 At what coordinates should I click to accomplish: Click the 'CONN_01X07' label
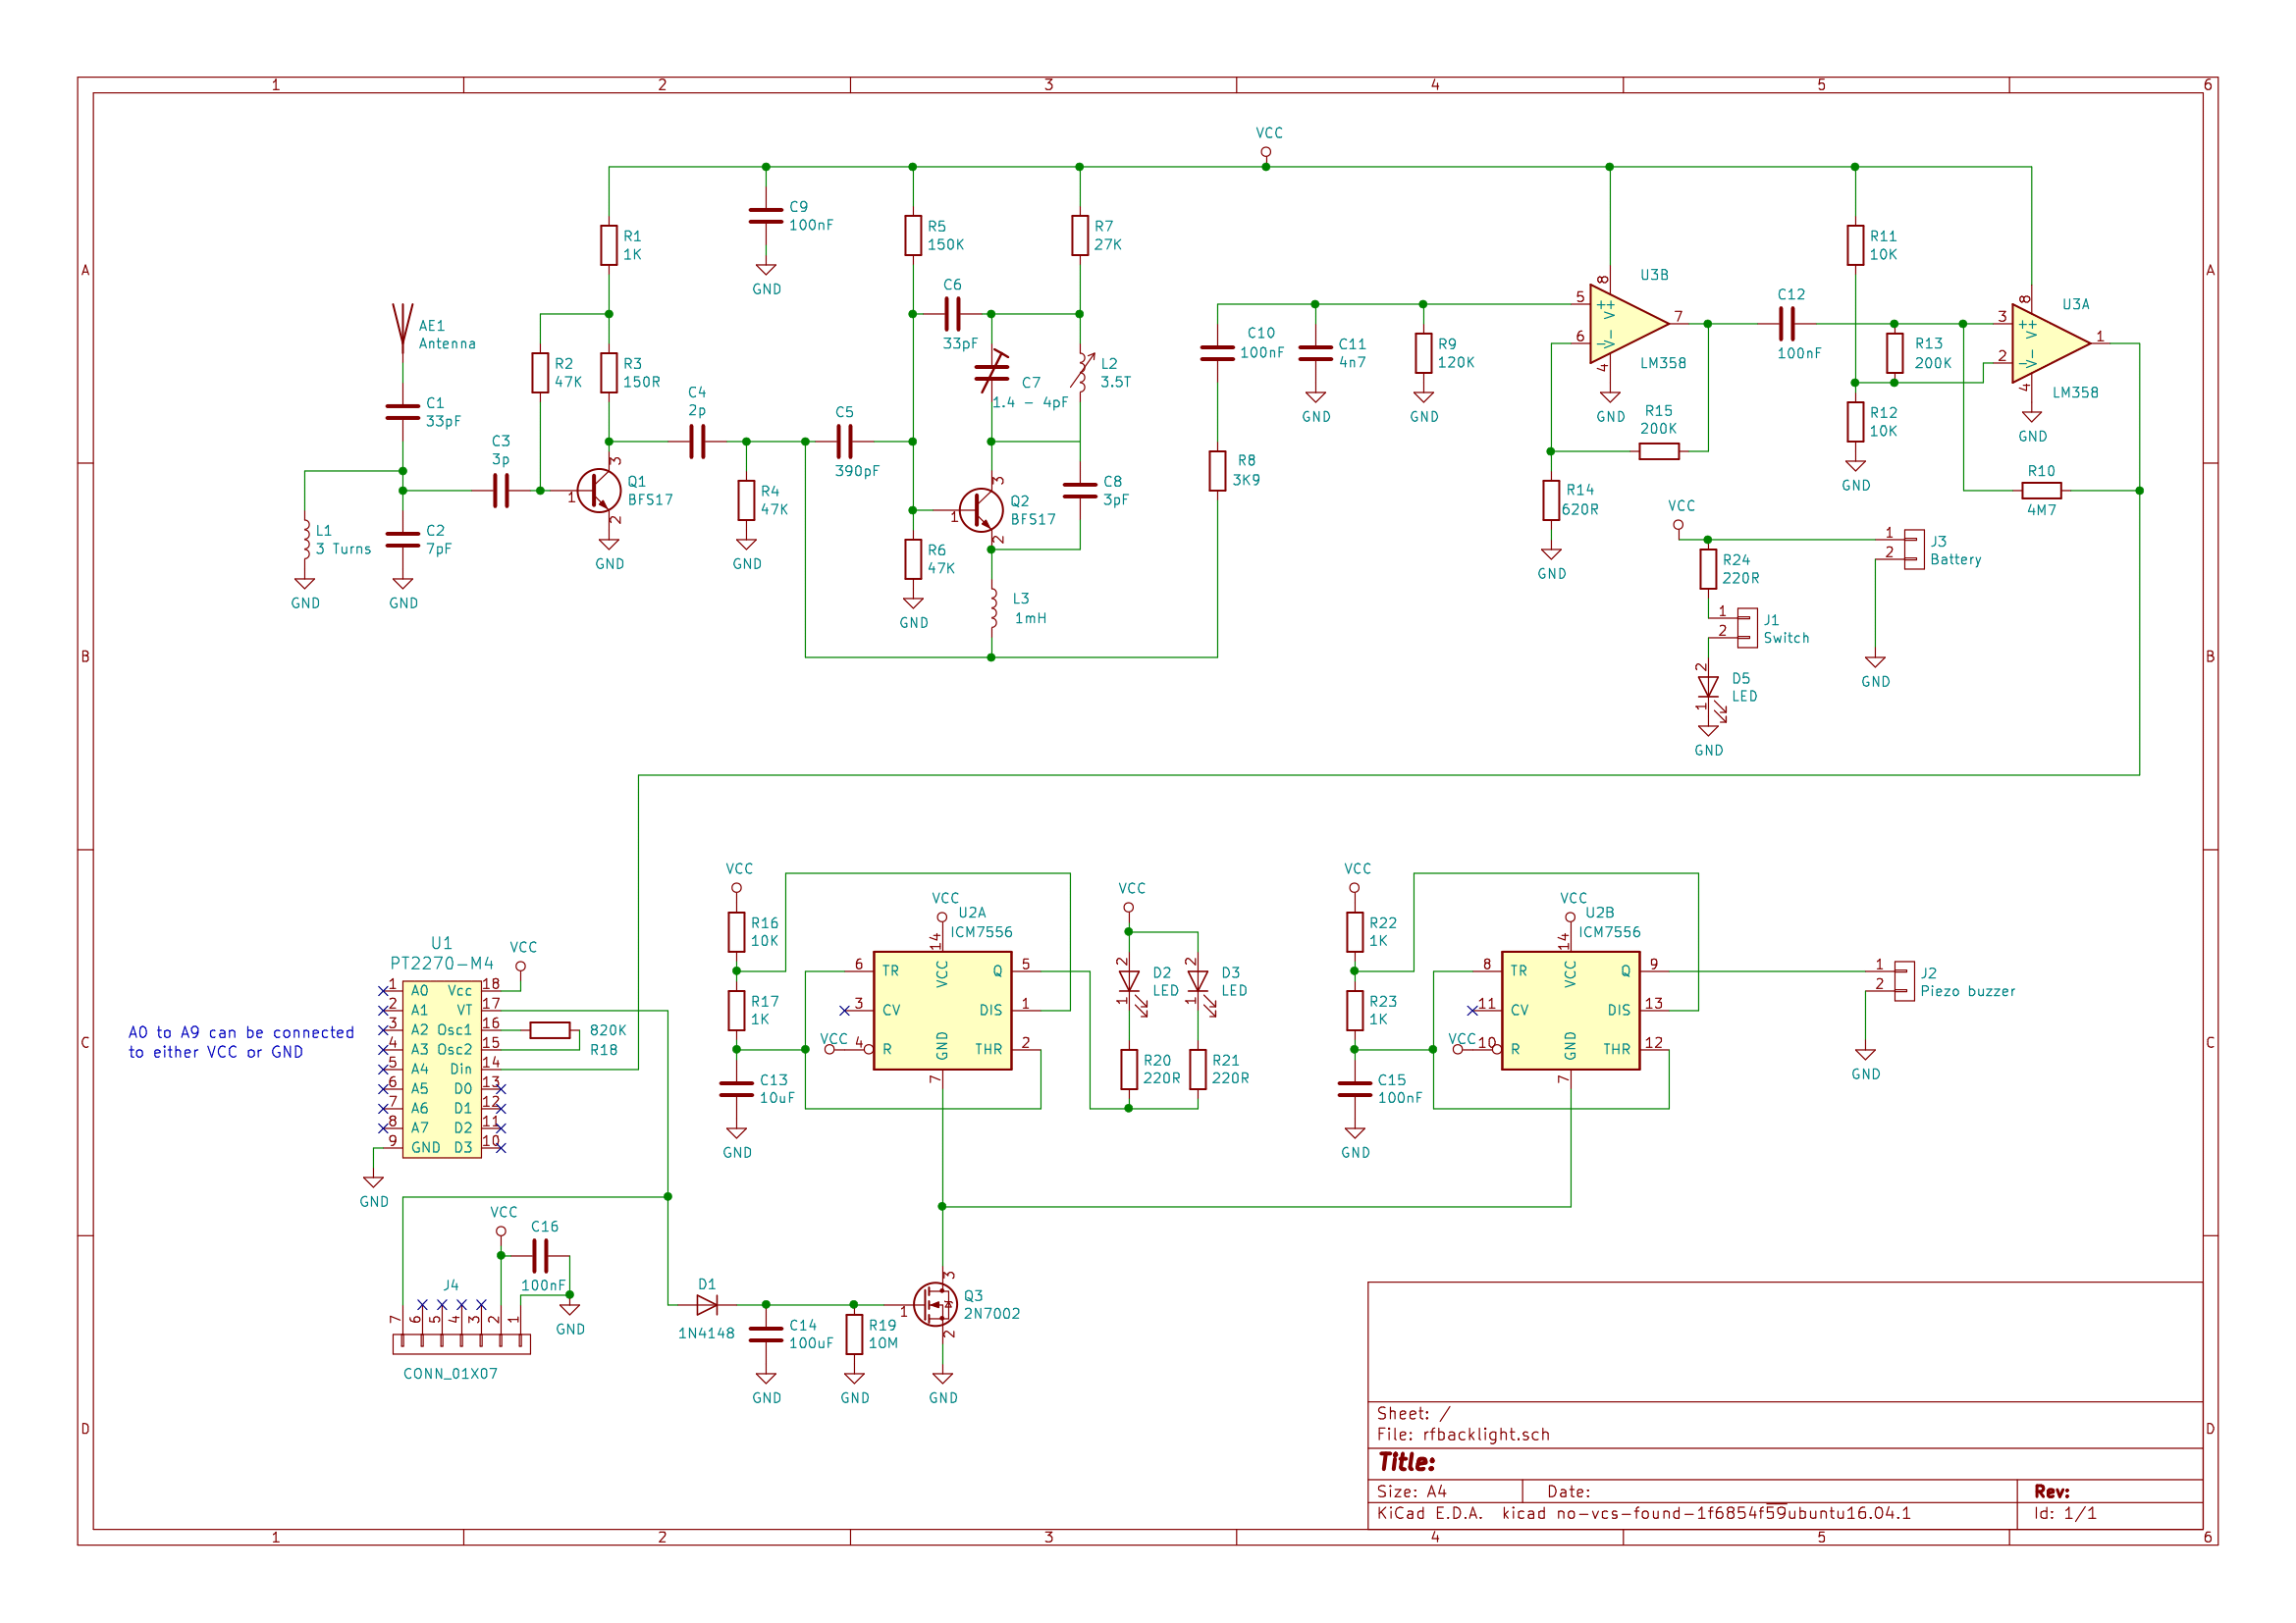[x=450, y=1374]
